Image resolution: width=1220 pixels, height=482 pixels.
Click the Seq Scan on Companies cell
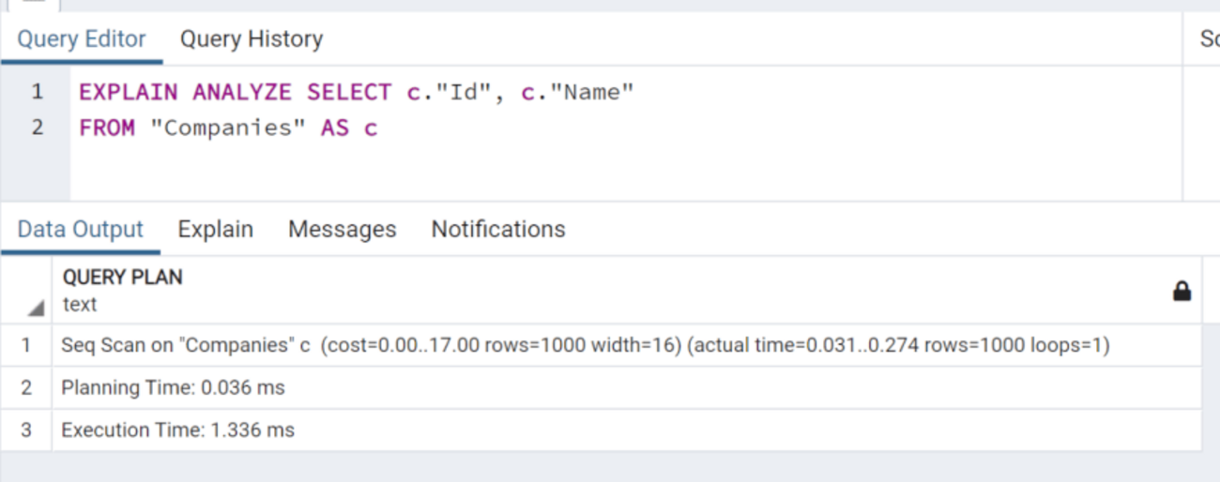(x=585, y=346)
